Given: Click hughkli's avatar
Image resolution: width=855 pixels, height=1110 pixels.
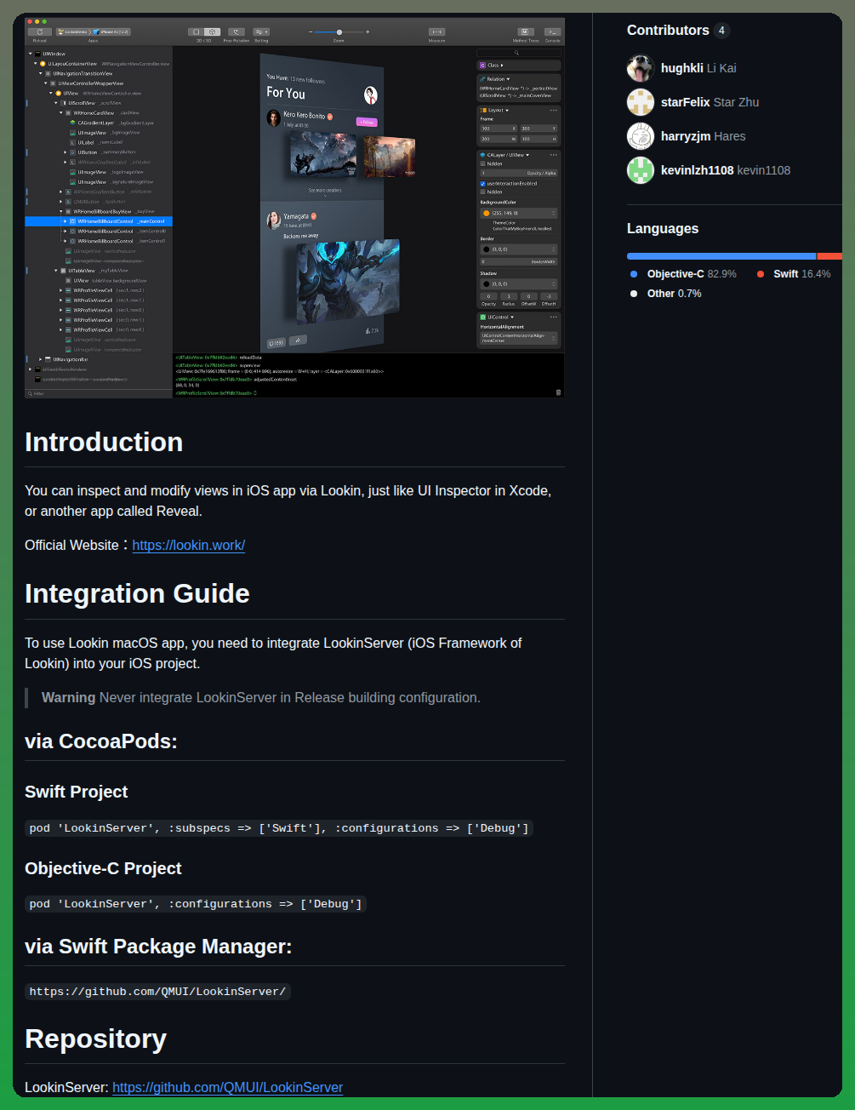Looking at the screenshot, I should click(x=641, y=68).
